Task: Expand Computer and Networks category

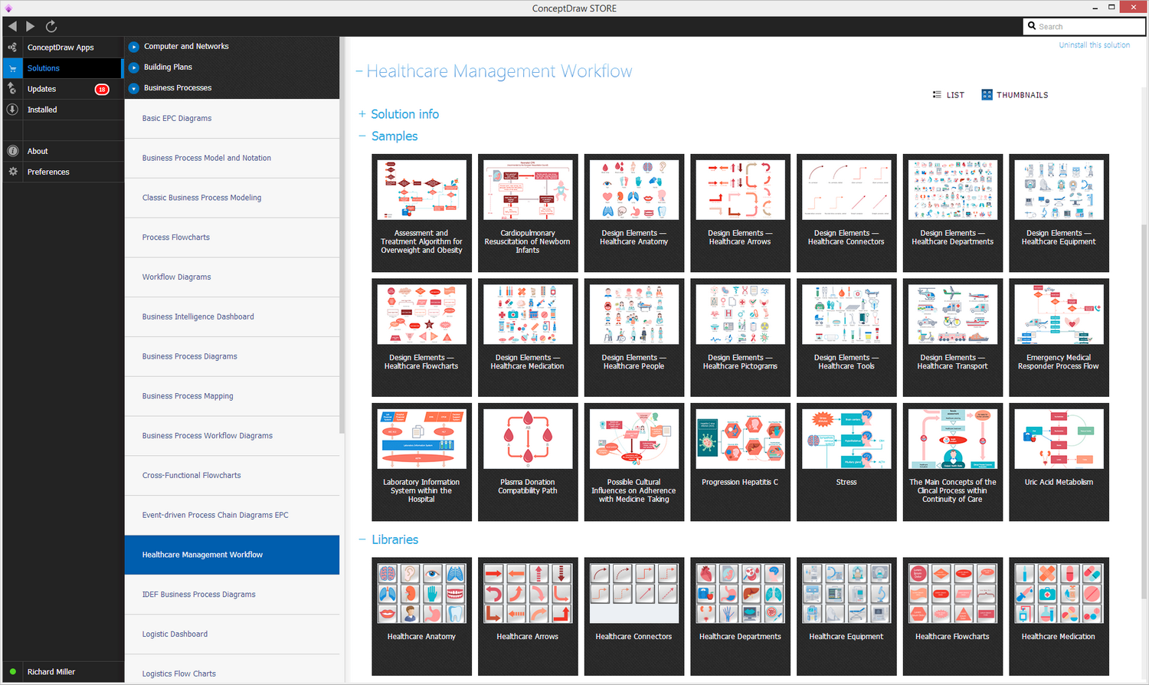Action: point(133,47)
